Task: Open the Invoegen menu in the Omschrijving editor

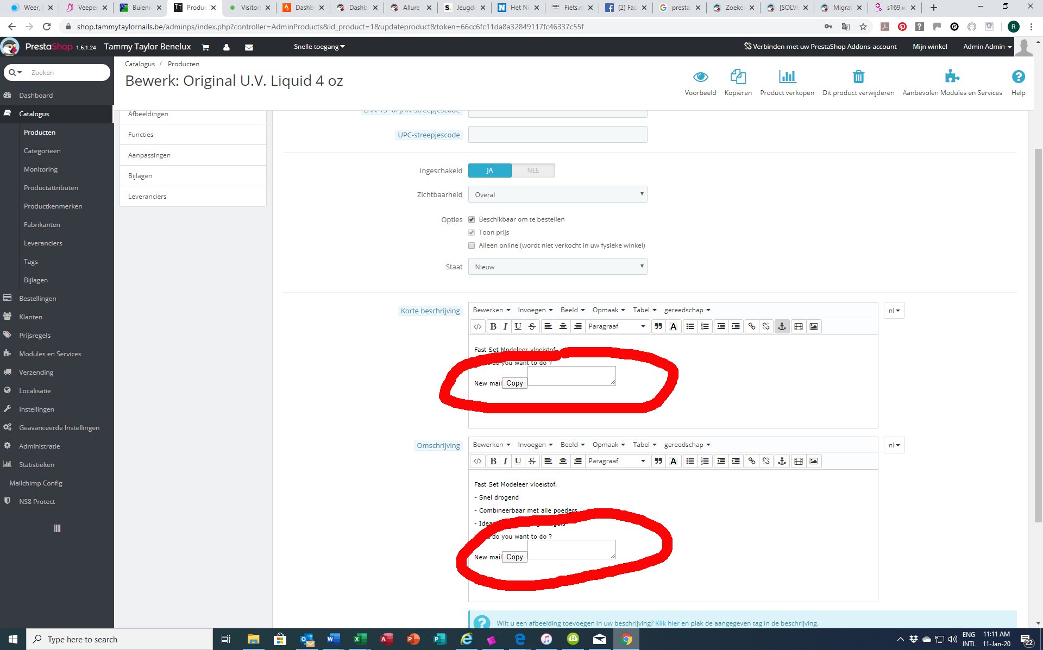Action: pos(535,445)
